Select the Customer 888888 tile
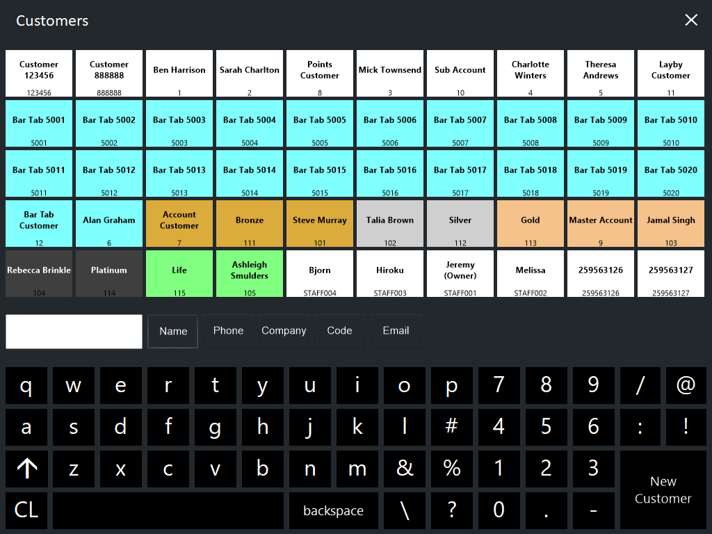Image resolution: width=712 pixels, height=534 pixels. [109, 74]
